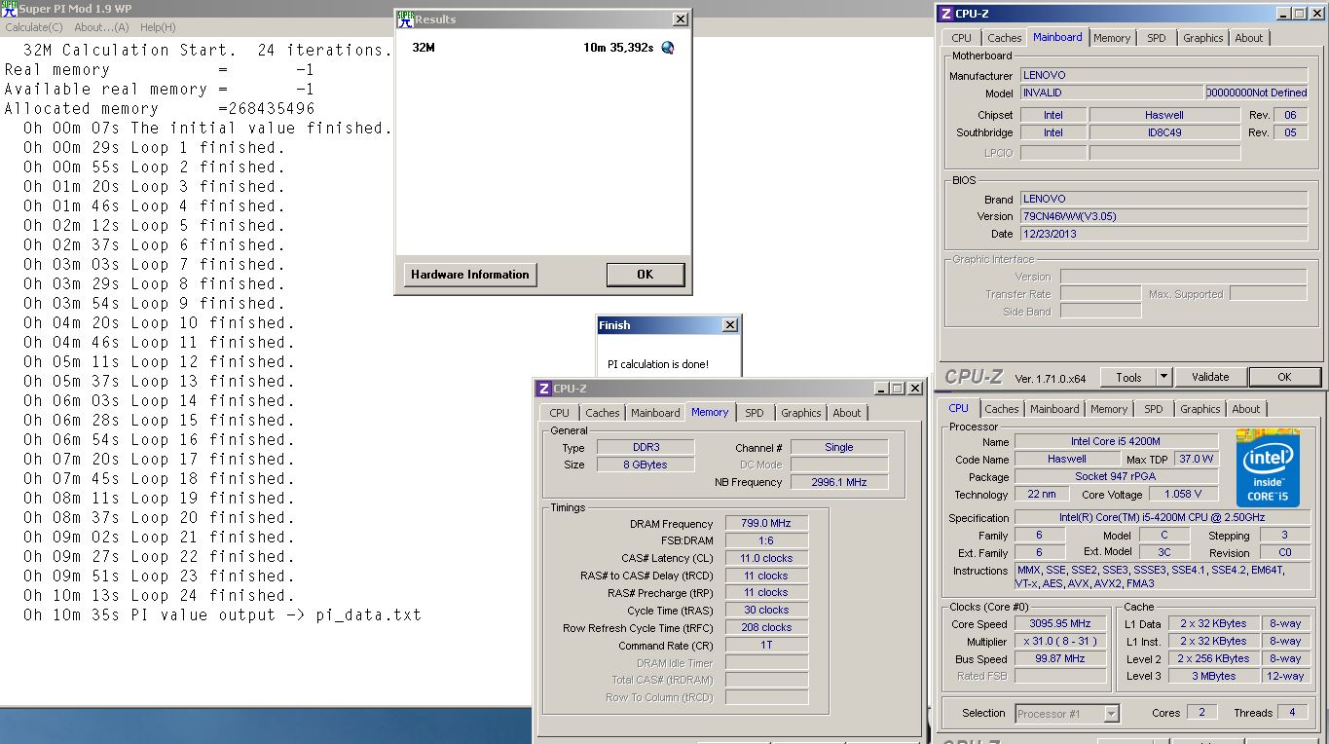The width and height of the screenshot is (1329, 744).
Task: Click the Super PI Mod title bar icon
Action: (9, 8)
